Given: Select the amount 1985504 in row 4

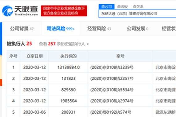Looking at the screenshot, I should pos(69,101).
